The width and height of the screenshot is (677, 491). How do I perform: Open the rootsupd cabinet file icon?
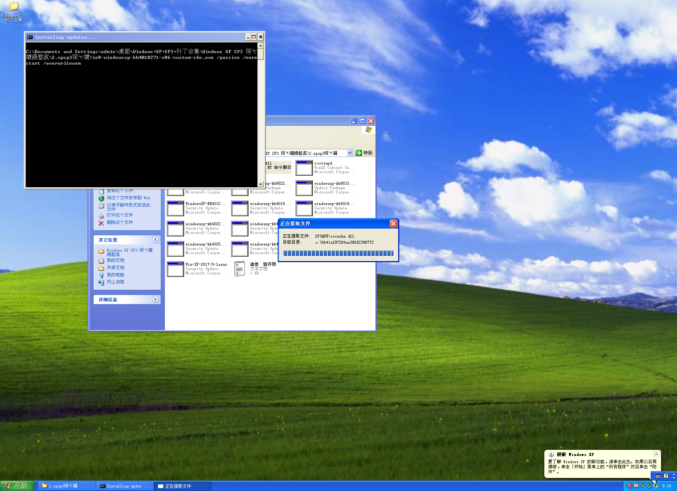click(x=304, y=168)
